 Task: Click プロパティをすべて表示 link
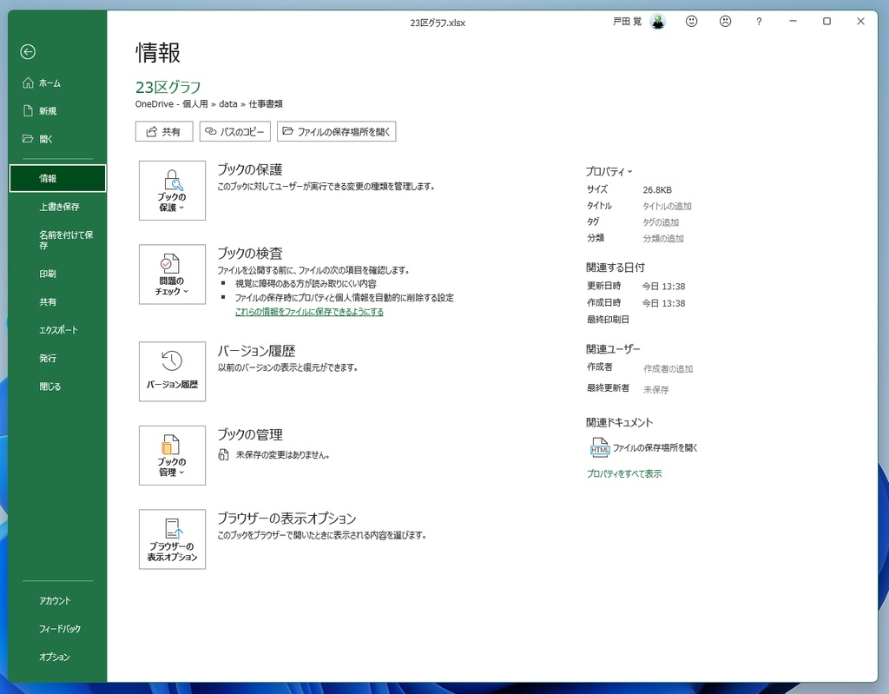click(624, 473)
